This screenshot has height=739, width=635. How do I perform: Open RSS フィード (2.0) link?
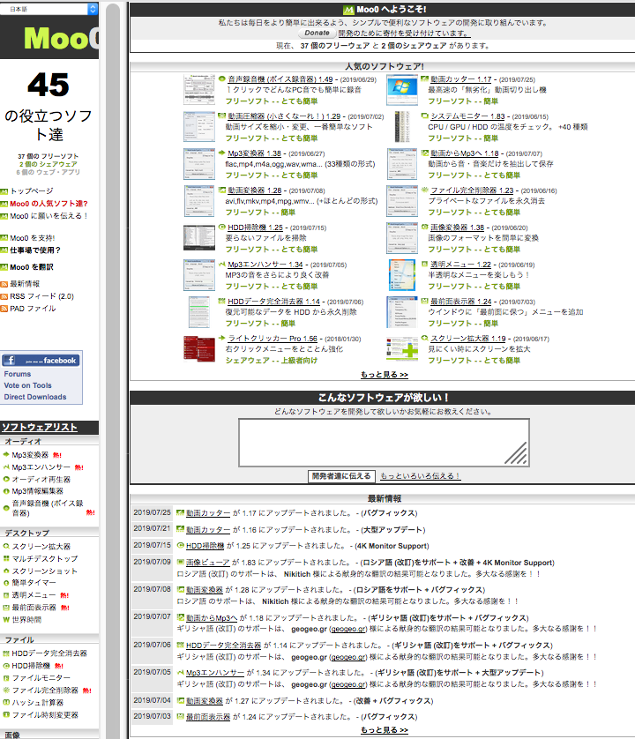tap(41, 296)
